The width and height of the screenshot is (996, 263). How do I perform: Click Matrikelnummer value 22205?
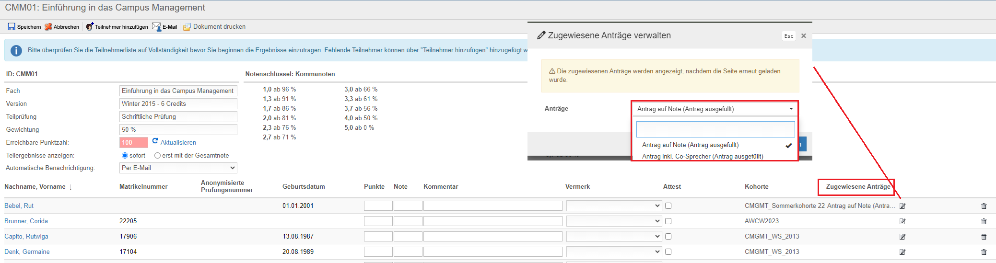[128, 221]
